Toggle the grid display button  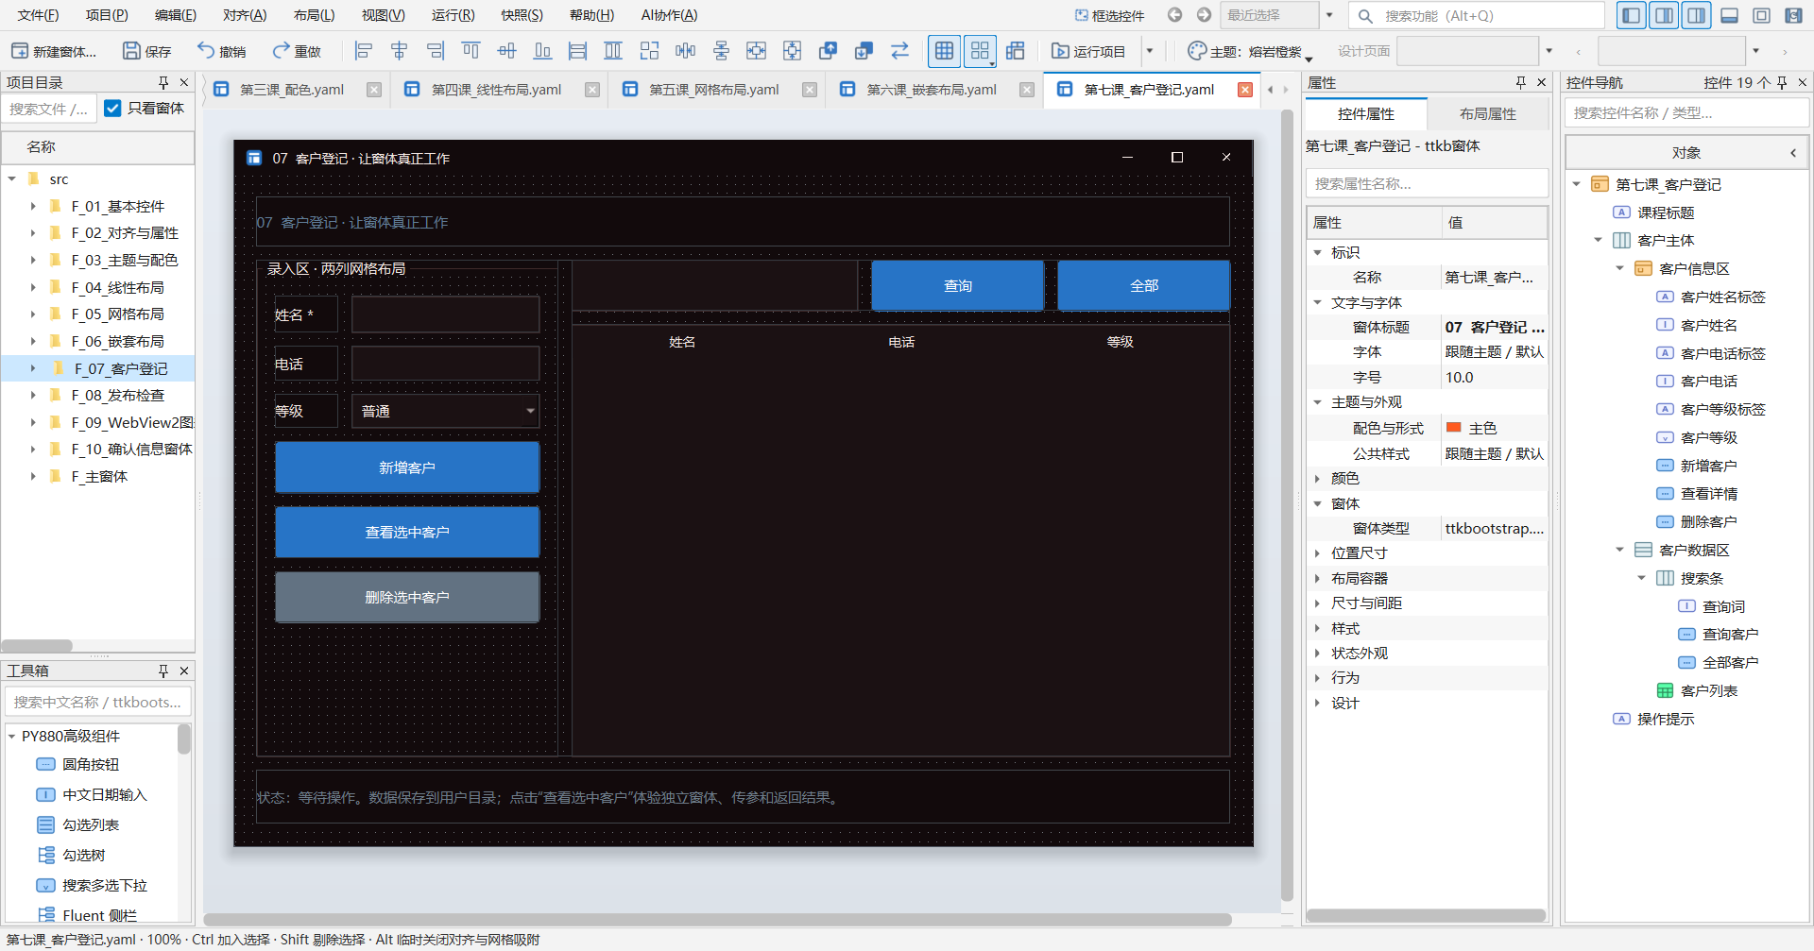point(944,51)
